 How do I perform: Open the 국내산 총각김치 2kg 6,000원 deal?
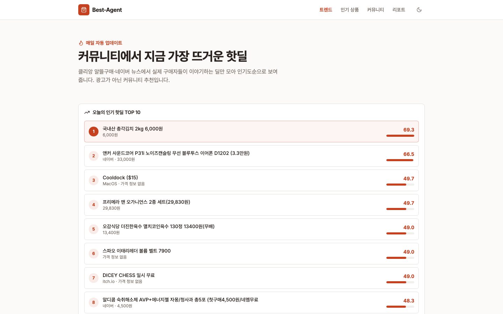click(251, 132)
